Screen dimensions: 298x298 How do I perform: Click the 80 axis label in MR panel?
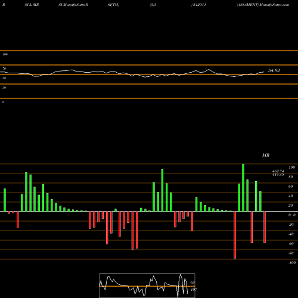pos(291,177)
